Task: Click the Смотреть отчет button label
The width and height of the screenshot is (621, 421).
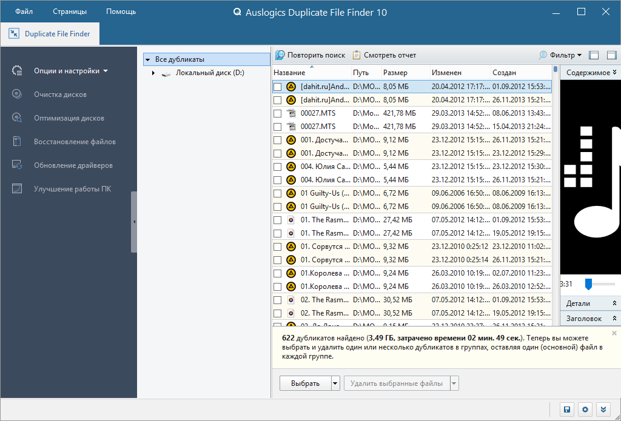Action: click(390, 55)
